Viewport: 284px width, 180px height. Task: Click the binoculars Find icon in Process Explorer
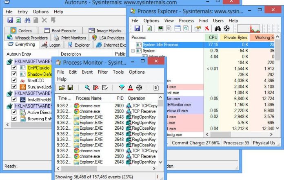coord(218,28)
